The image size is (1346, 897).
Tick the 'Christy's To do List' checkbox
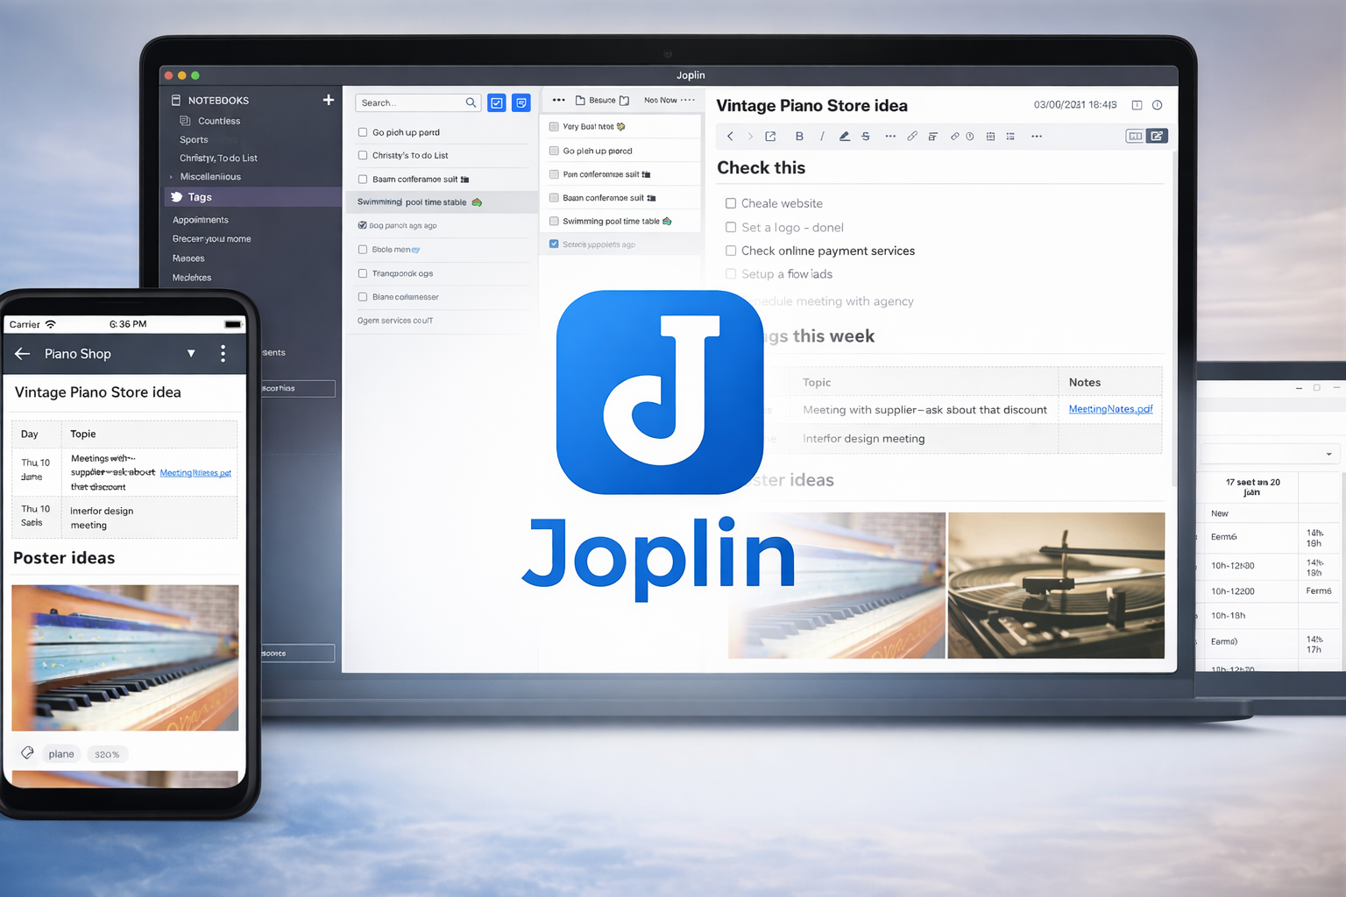pos(363,155)
